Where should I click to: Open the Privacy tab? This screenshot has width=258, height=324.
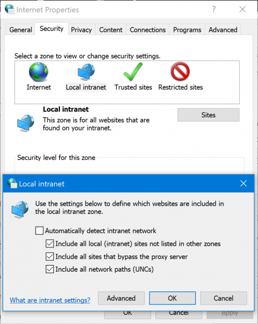(82, 30)
